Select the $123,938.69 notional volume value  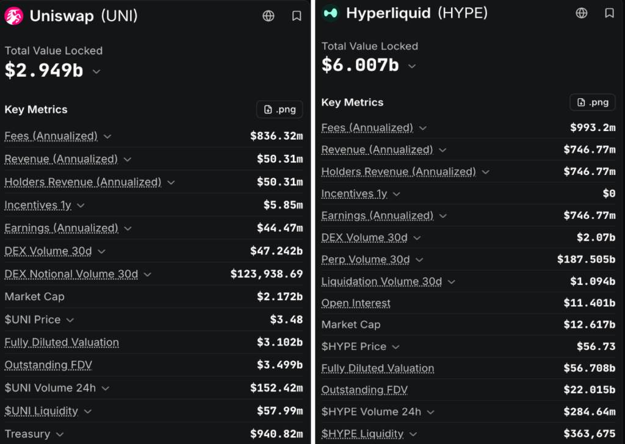pyautogui.click(x=267, y=274)
